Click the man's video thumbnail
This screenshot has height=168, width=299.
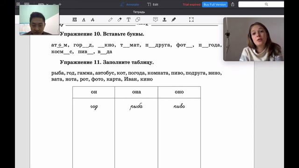click(39, 20)
